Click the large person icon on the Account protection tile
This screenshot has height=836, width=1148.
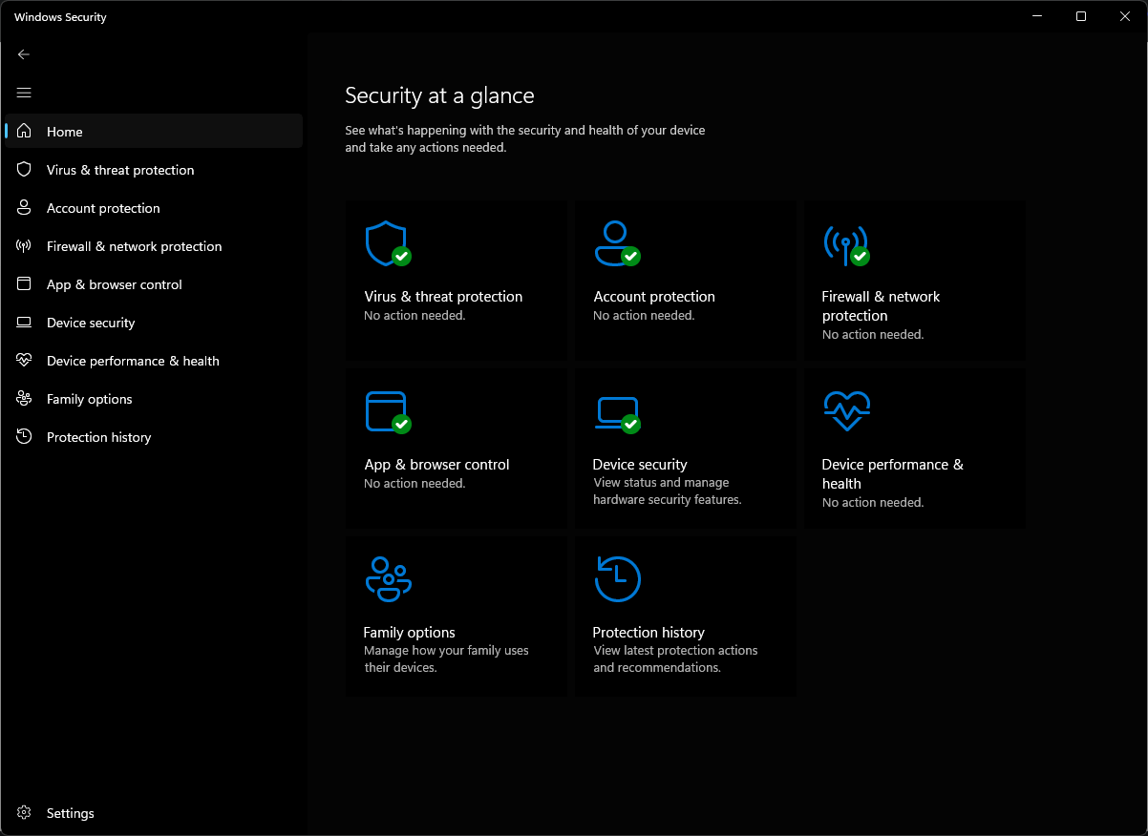coord(616,243)
